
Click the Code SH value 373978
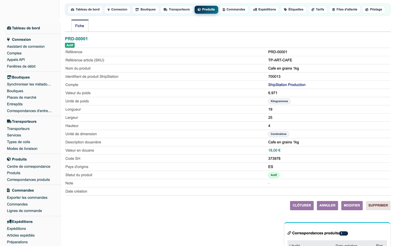pyautogui.click(x=274, y=159)
